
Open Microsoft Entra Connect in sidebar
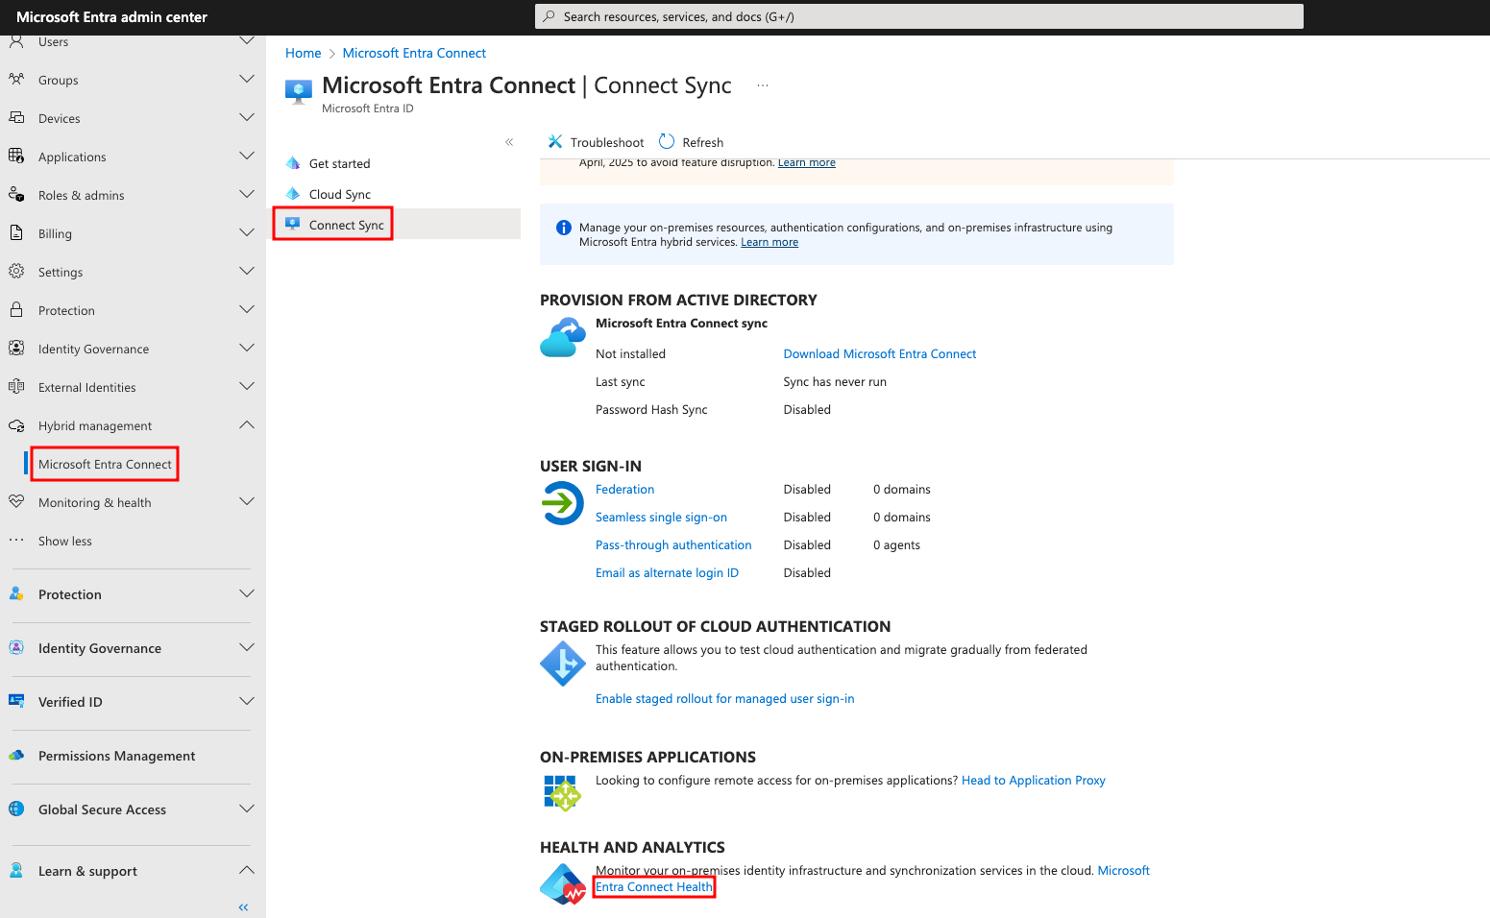pos(105,464)
